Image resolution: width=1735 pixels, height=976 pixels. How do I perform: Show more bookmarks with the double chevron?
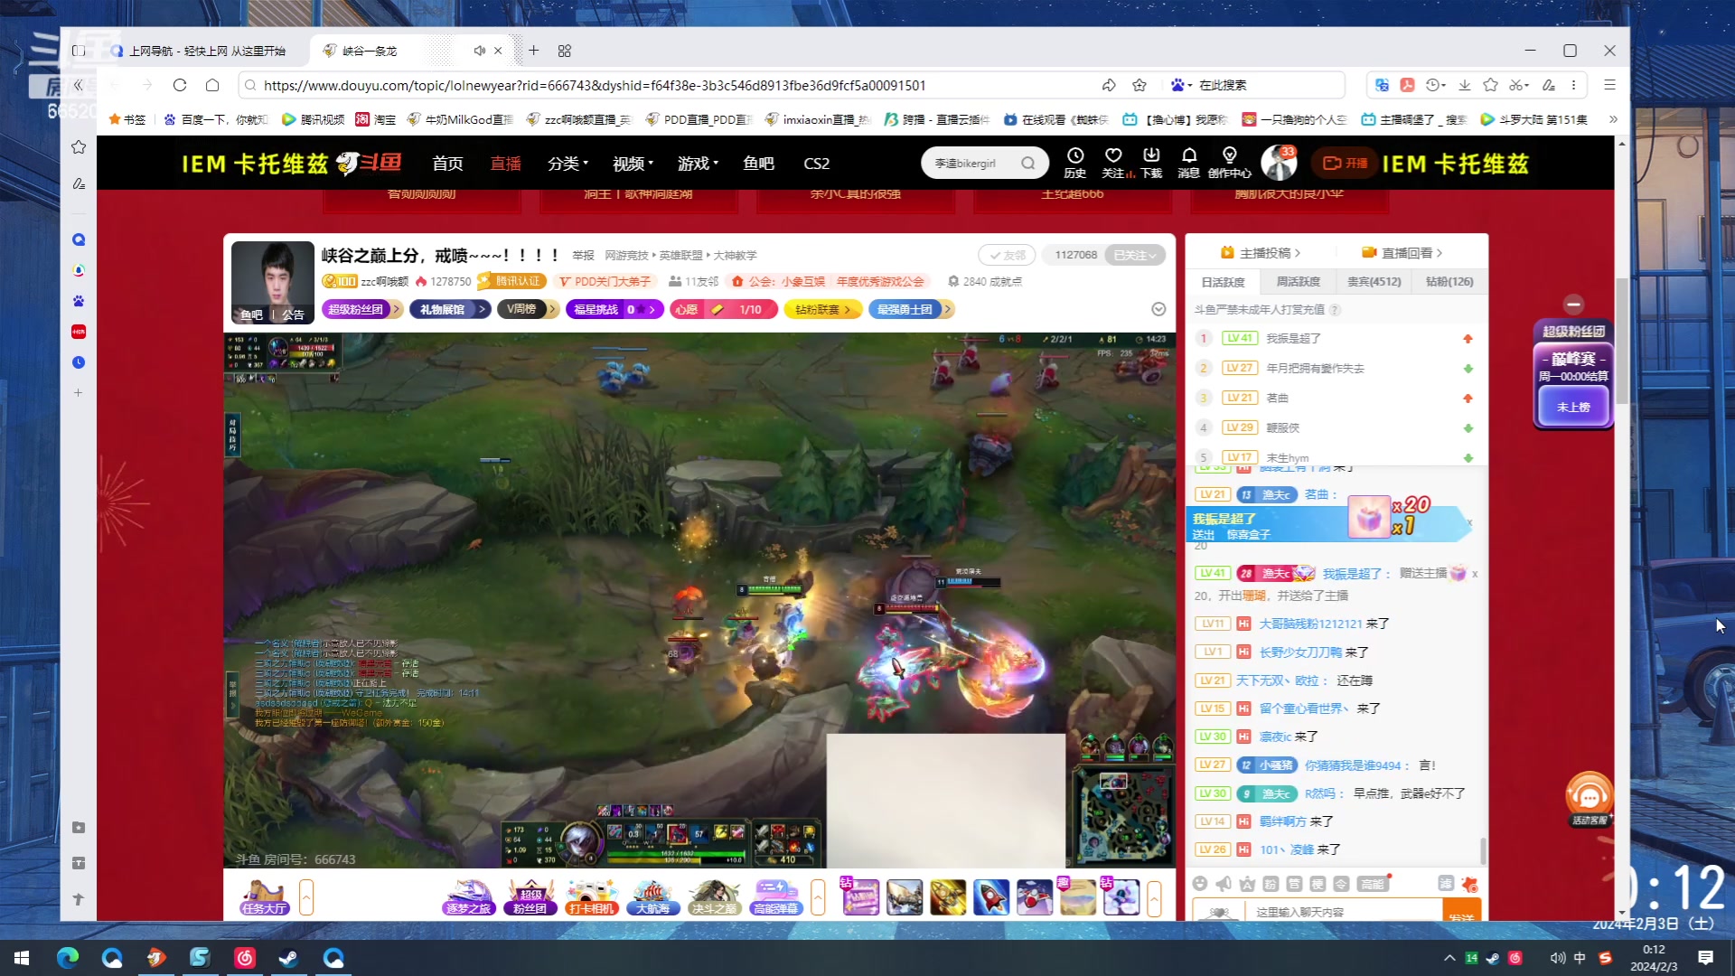1613,119
